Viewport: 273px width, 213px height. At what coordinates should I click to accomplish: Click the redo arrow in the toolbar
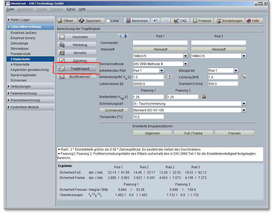click(166, 21)
